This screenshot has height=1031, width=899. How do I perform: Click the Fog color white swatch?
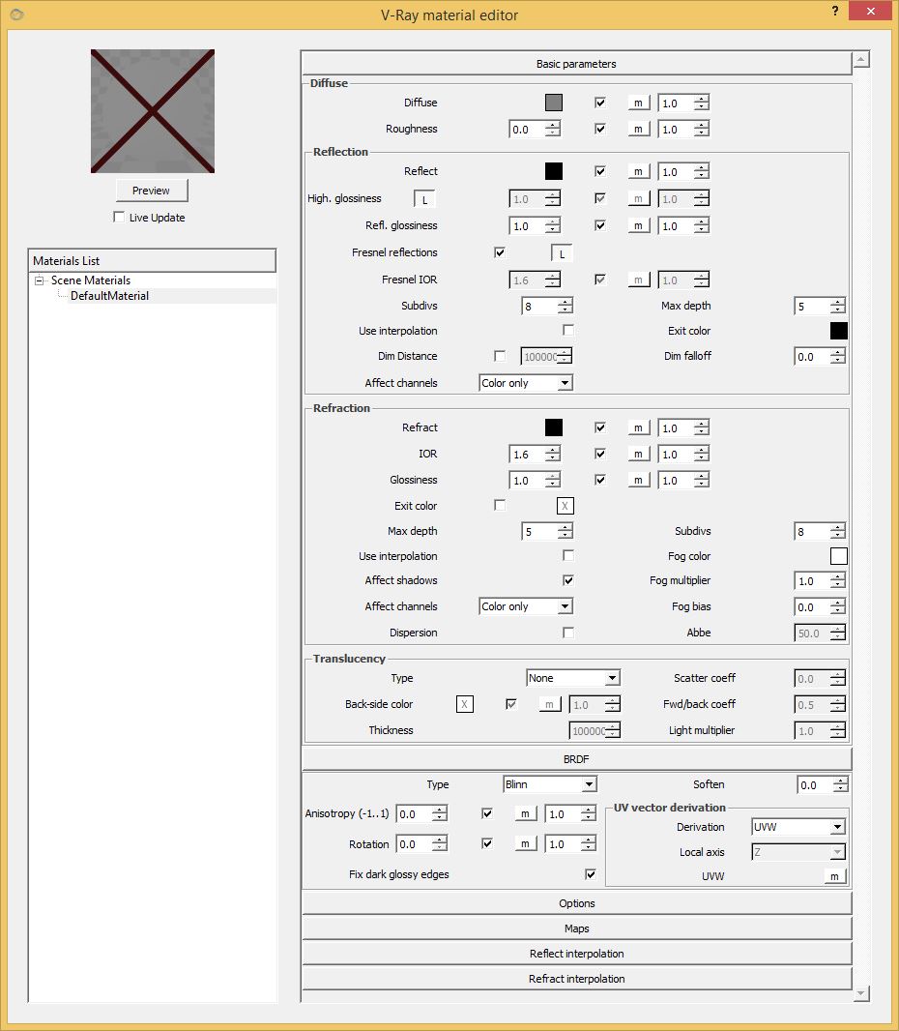tap(839, 556)
